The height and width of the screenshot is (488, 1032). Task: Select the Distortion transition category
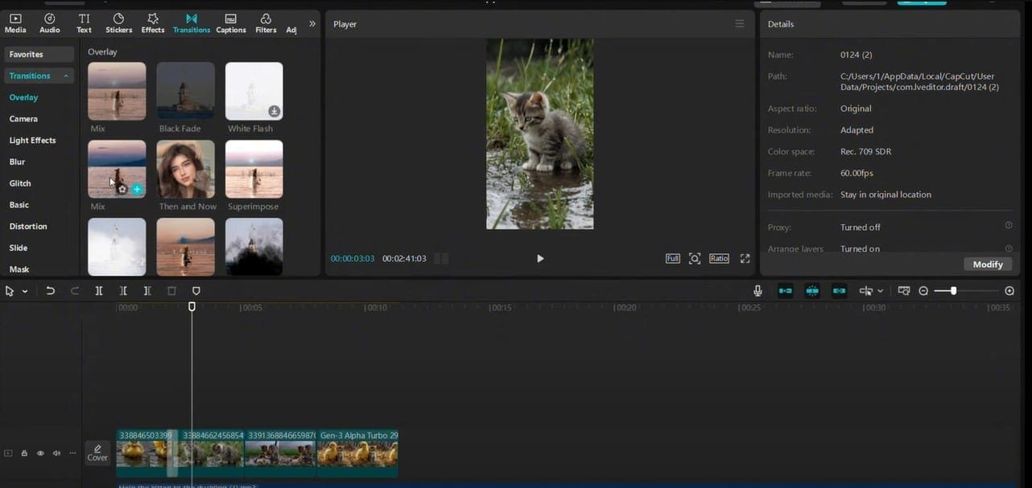pyautogui.click(x=28, y=227)
